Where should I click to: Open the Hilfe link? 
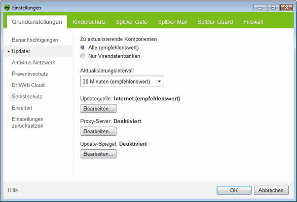pyautogui.click(x=13, y=190)
